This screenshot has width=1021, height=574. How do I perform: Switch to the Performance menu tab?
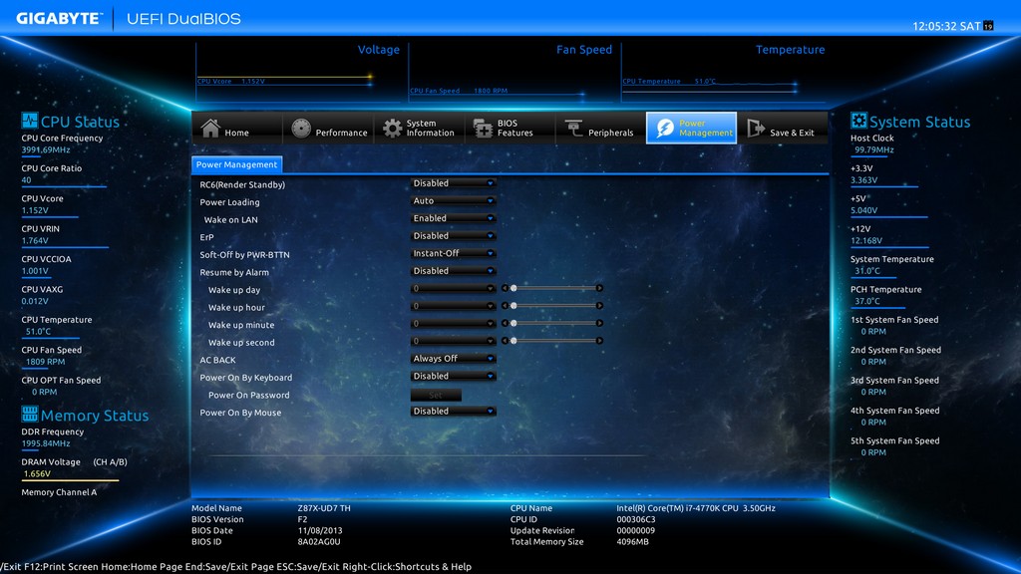(x=328, y=128)
